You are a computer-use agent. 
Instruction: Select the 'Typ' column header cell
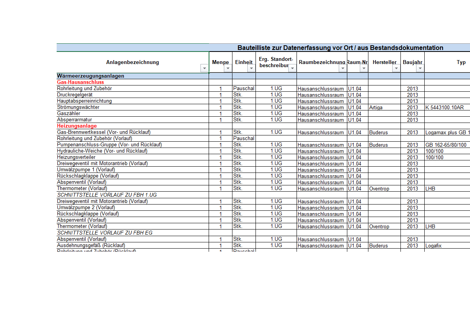[447, 62]
